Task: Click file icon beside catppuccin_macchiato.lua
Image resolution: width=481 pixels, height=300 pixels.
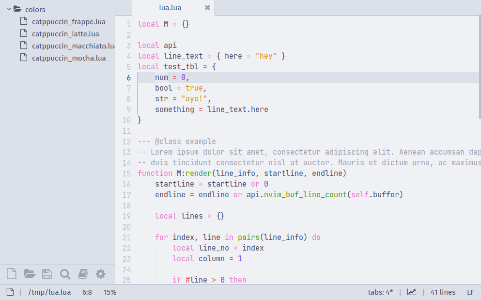Action: click(x=24, y=46)
